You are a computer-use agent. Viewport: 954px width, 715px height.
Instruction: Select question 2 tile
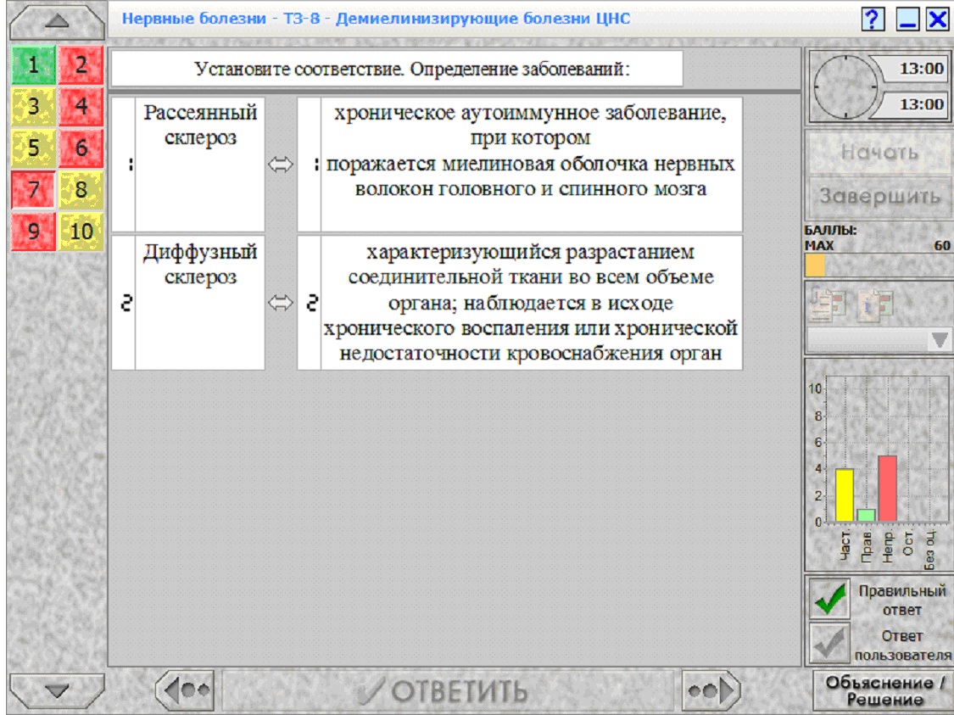[81, 64]
